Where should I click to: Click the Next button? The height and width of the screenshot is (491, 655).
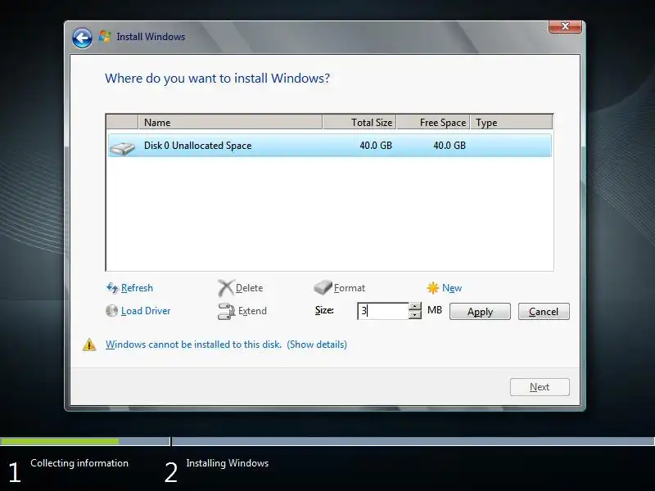(x=540, y=387)
